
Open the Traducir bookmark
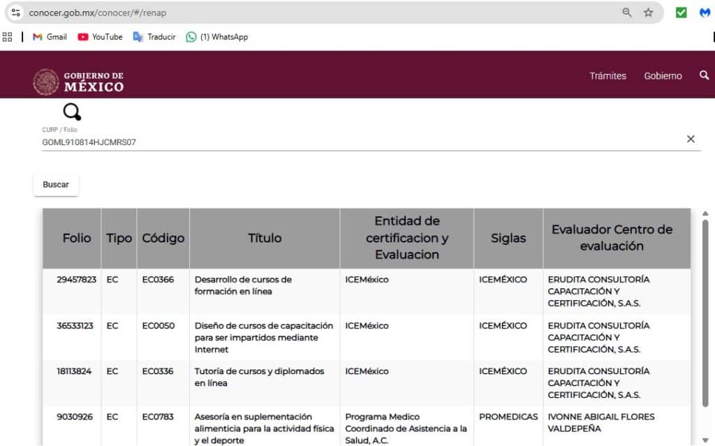(x=154, y=37)
